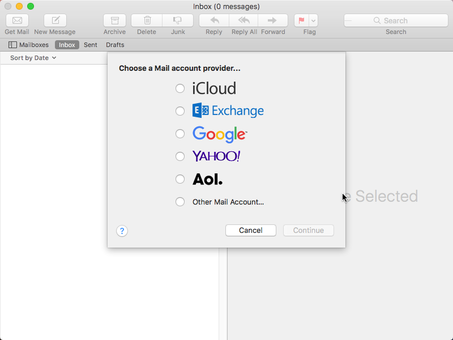The image size is (453, 340).
Task: Click the Exchange provider logo
Action: click(228, 110)
